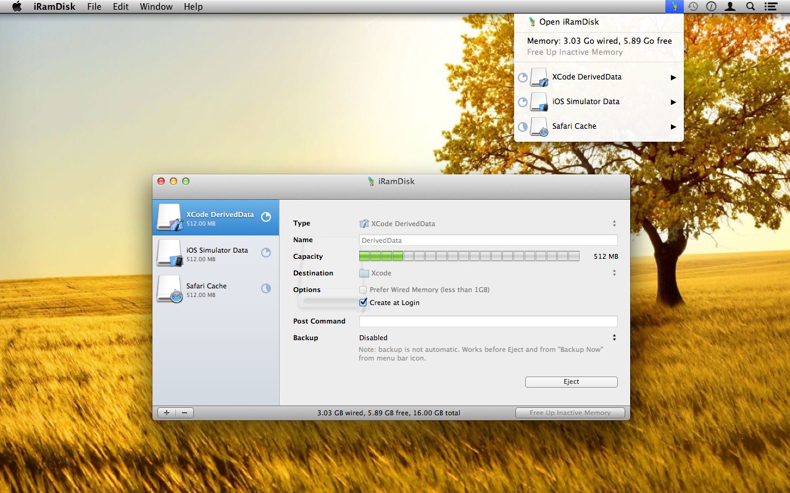Viewport: 790px width, 493px height.
Task: Click XCode DerivedData disk icon in sidebar
Action: (169, 218)
